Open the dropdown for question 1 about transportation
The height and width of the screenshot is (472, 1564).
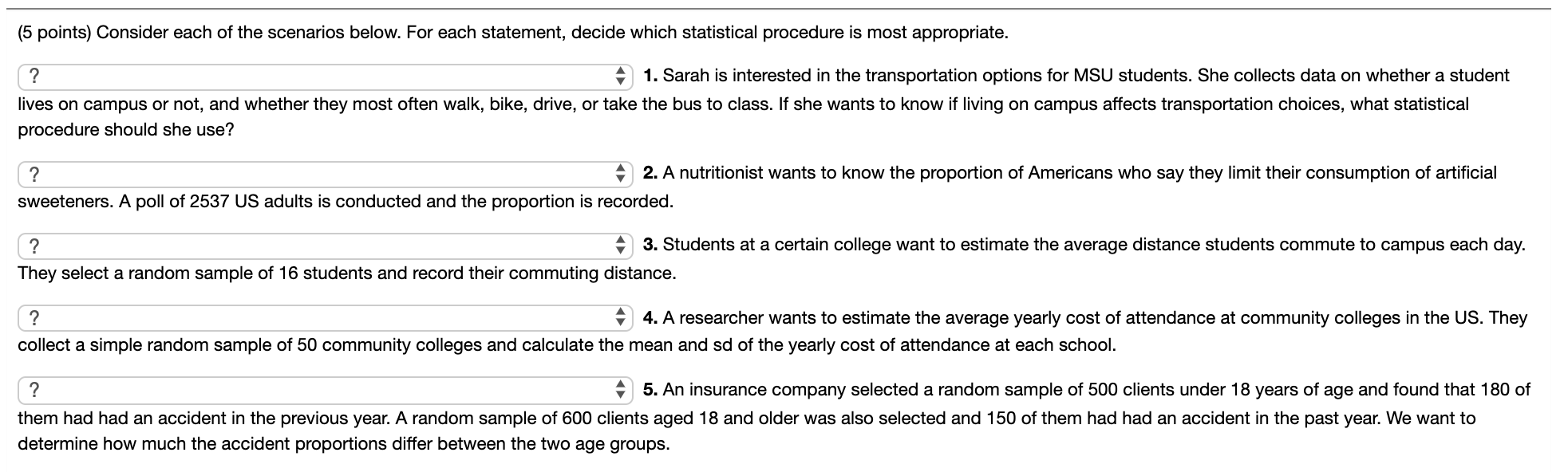[319, 77]
